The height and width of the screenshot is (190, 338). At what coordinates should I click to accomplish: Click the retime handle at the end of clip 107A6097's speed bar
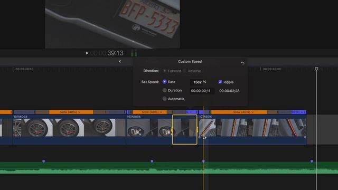pyautogui.click(x=305, y=112)
